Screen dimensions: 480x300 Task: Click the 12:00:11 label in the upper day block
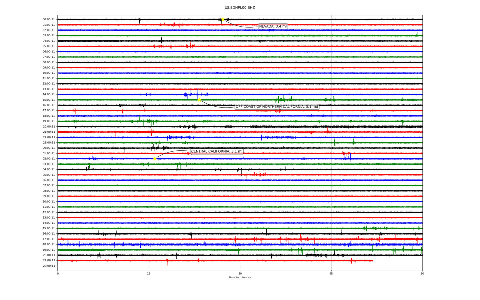[x=49, y=84]
